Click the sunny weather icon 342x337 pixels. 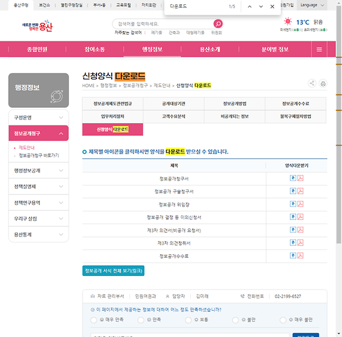(x=288, y=21)
